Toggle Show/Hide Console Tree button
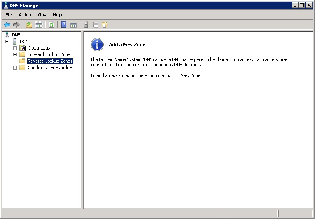315x219 pixels. 39,25
